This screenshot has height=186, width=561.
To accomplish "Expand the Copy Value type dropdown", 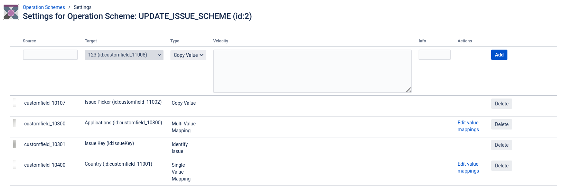I will coord(188,55).
